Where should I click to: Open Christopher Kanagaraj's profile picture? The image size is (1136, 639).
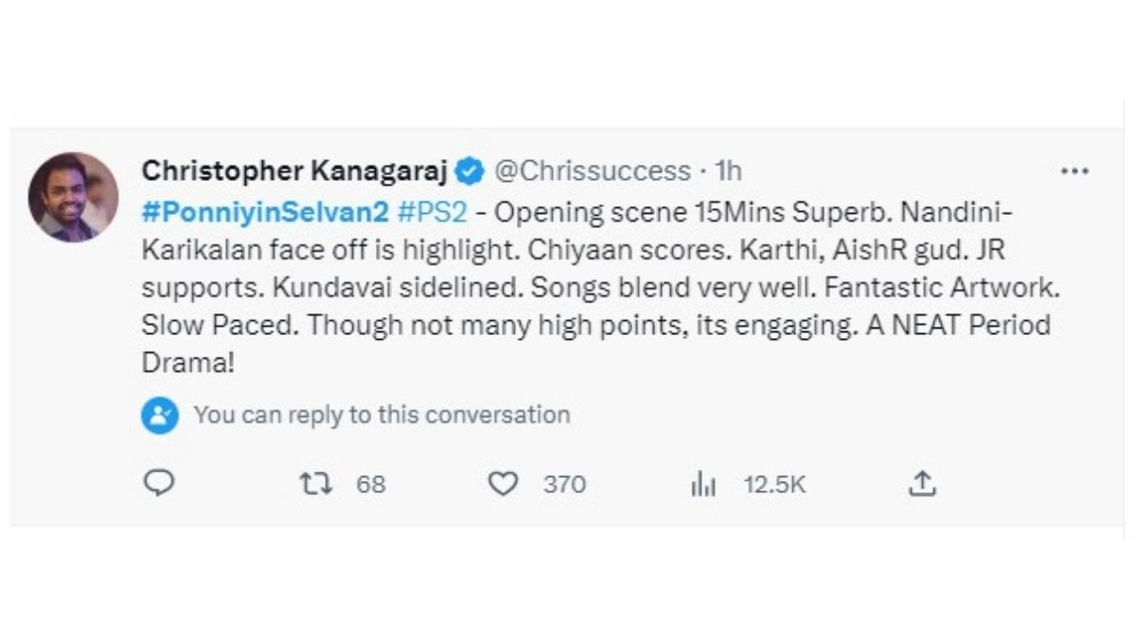(73, 197)
